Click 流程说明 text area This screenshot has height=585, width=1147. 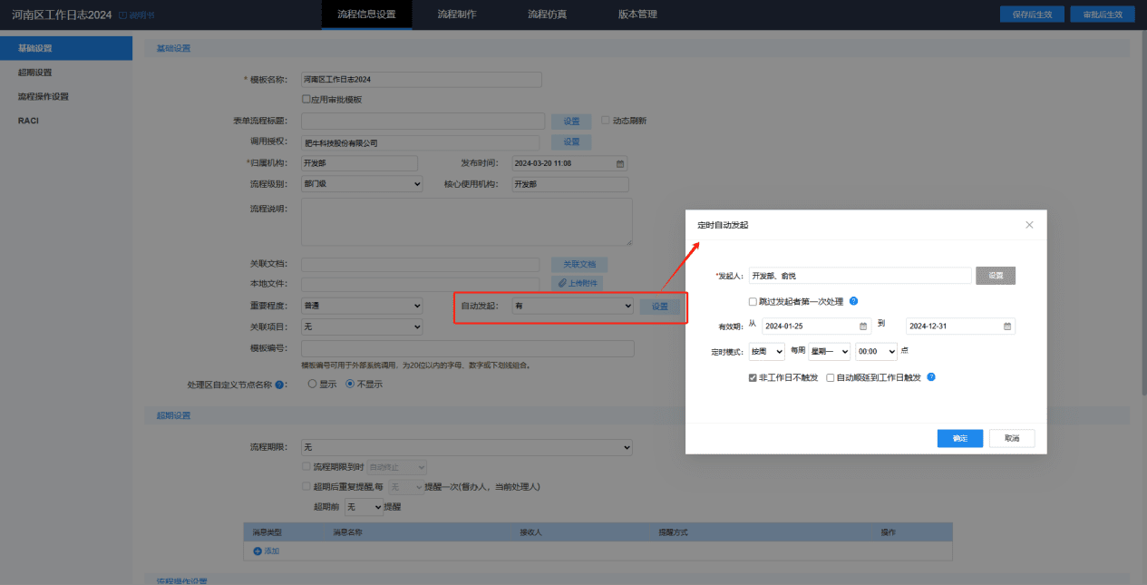coord(466,221)
